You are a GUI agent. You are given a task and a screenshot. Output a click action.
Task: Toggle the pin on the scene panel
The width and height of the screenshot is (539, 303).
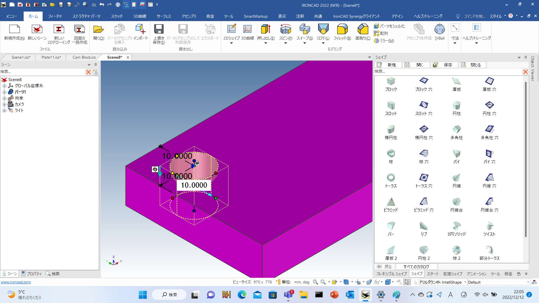[95, 65]
